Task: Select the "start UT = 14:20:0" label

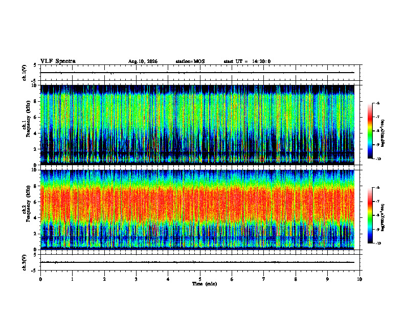Action: tap(247, 61)
